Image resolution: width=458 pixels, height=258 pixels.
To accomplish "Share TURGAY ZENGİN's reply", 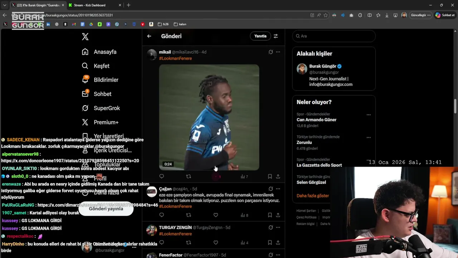I will (278, 243).
